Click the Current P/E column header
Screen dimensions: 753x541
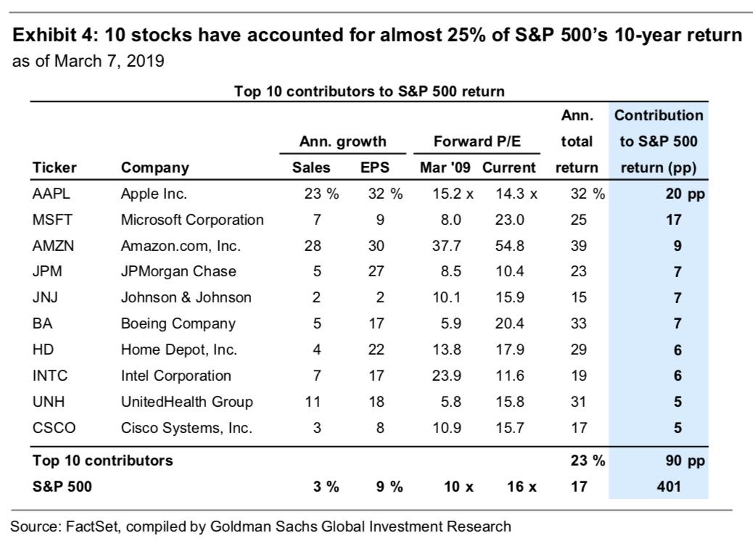tap(509, 168)
